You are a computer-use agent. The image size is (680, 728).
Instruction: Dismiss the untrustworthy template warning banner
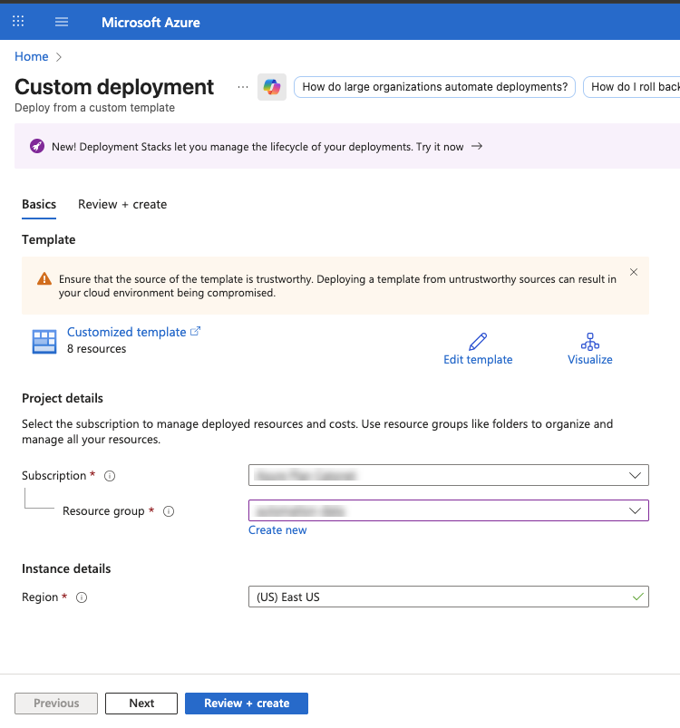point(633,272)
